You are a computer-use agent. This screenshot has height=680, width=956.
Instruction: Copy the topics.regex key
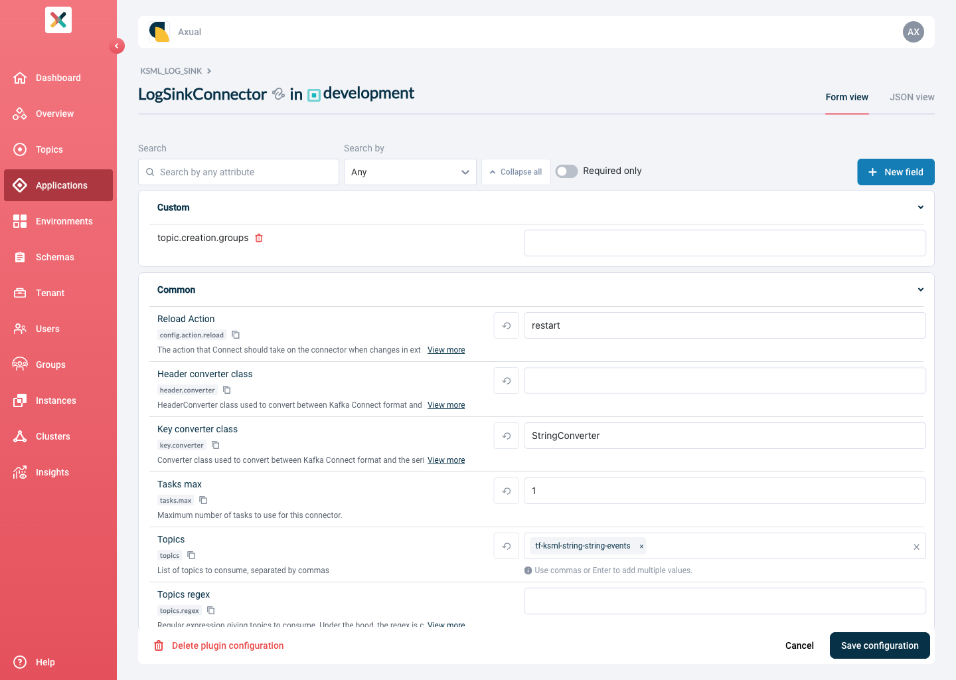click(211, 610)
